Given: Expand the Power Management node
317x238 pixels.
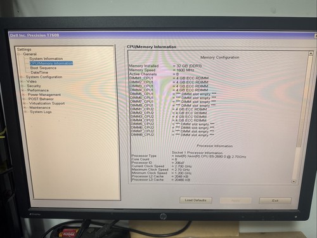Looking at the screenshot, I should tap(23, 95).
